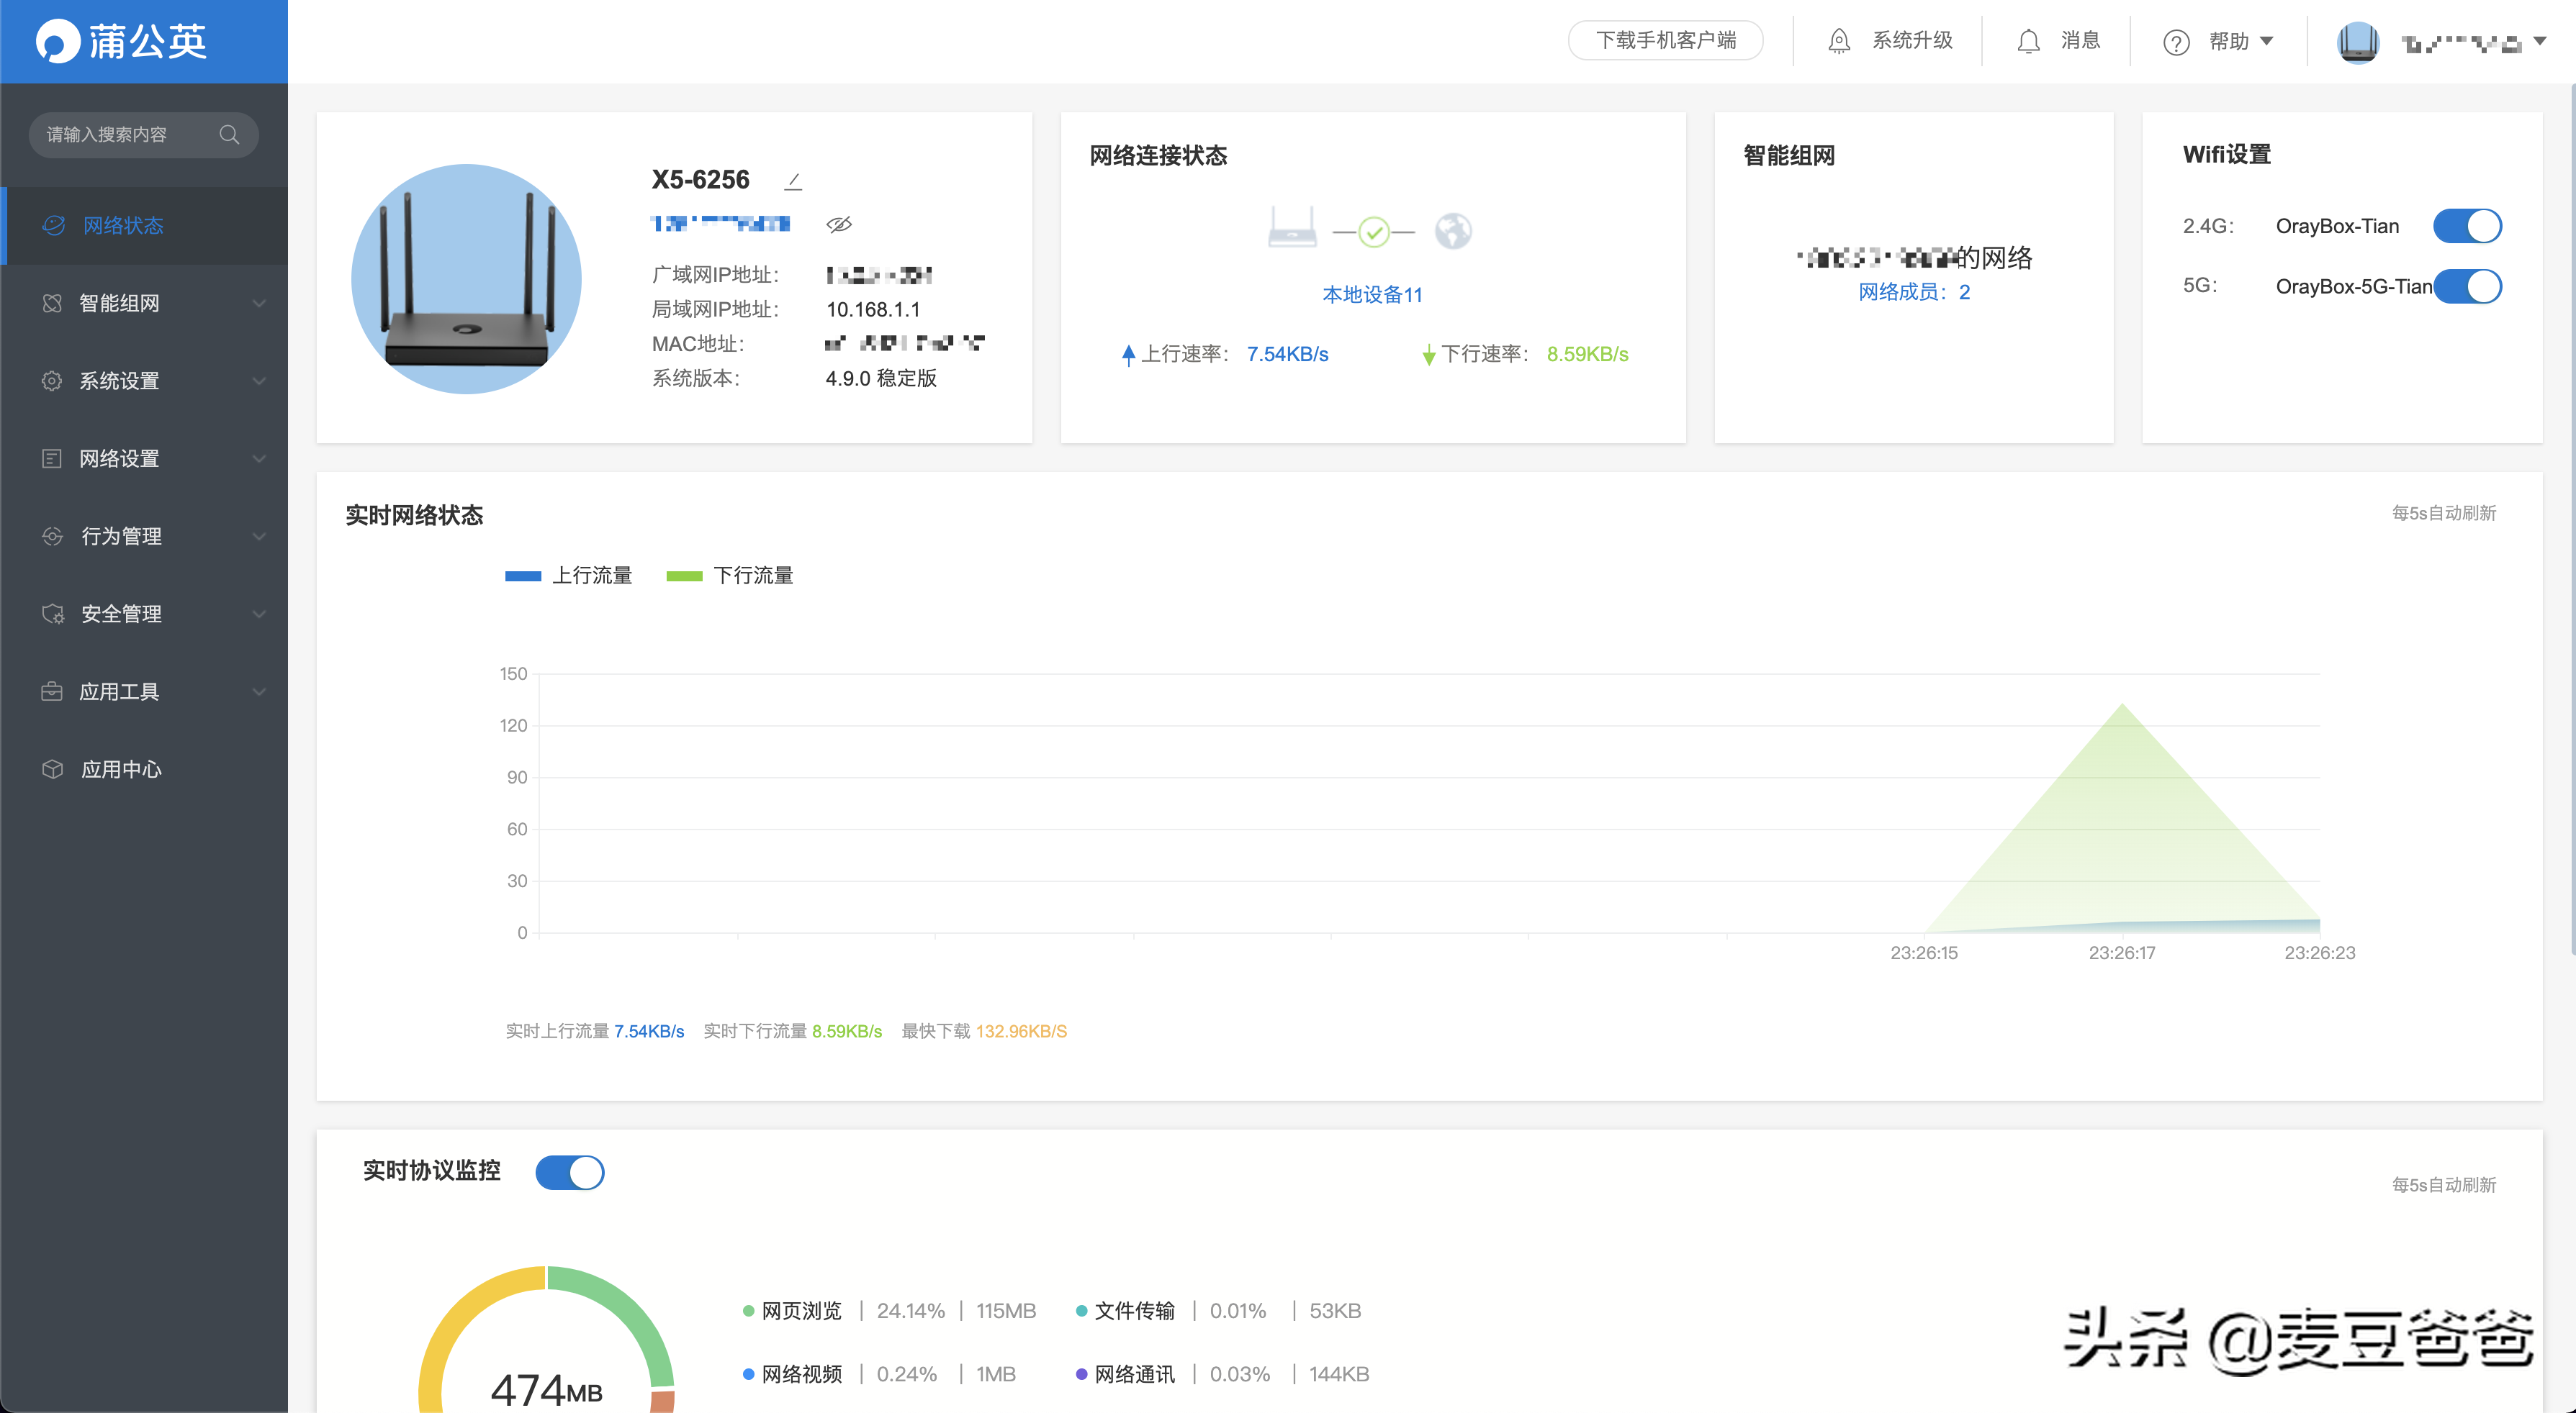Viewport: 2576px width, 1413px height.
Task: Focus the 请输入搜索内容 search field
Action: tap(143, 134)
